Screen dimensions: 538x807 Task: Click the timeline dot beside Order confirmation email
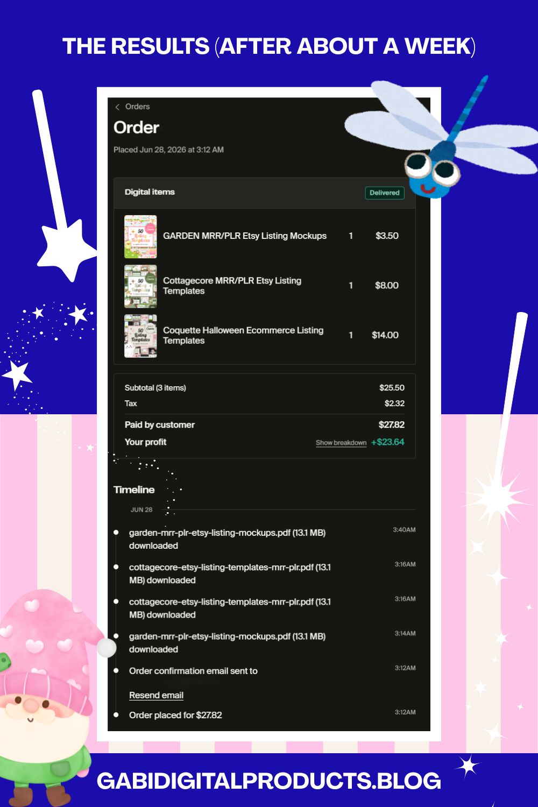116,671
